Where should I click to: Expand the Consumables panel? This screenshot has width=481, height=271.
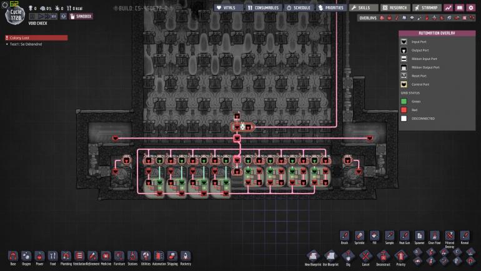(x=262, y=7)
